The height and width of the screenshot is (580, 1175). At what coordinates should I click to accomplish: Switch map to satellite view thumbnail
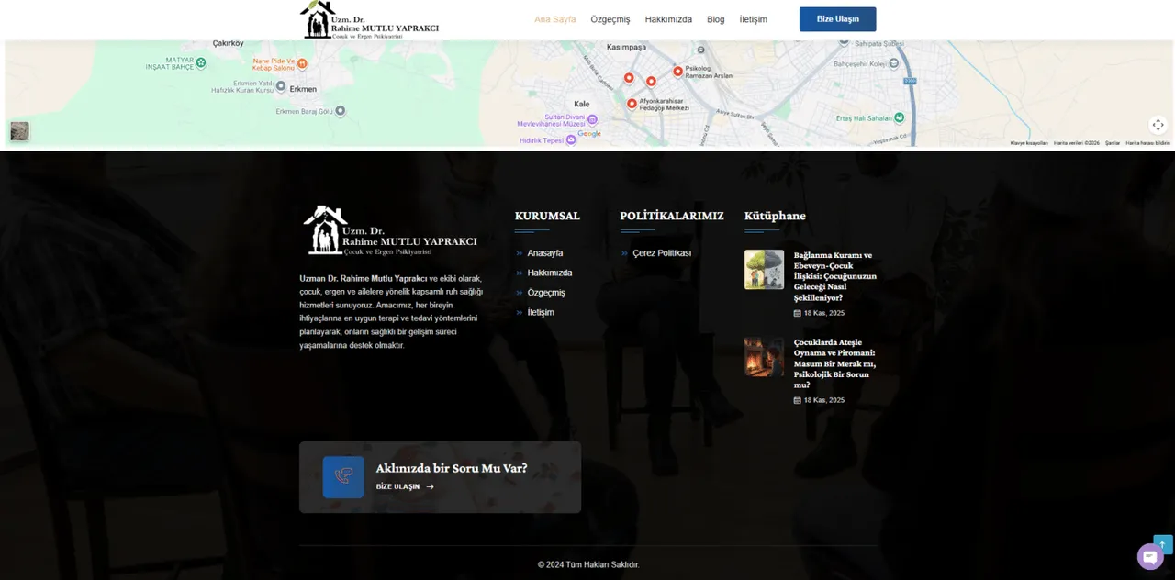19,131
